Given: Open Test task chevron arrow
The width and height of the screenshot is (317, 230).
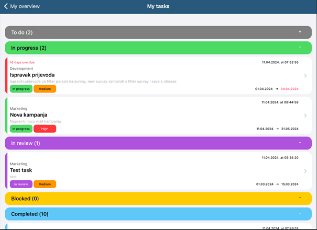Looking at the screenshot, I should click(305, 171).
